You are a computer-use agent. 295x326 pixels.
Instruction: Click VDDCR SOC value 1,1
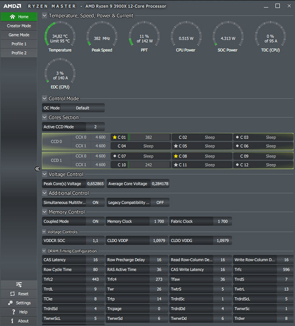(95, 240)
